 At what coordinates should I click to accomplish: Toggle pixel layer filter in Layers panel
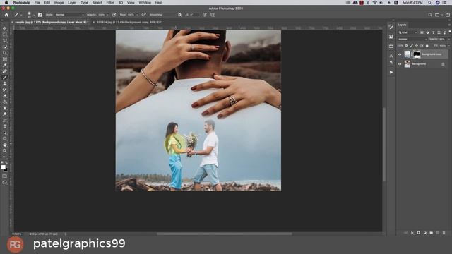(422, 32)
